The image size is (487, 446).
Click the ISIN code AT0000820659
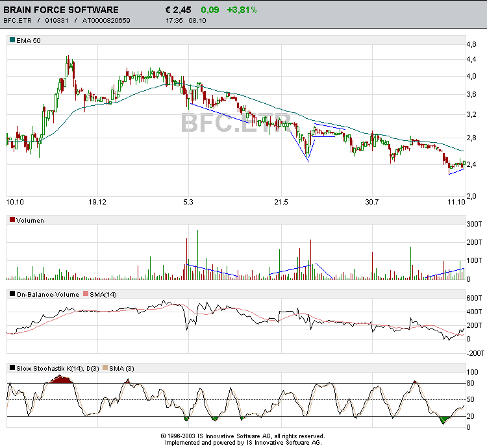tap(106, 21)
